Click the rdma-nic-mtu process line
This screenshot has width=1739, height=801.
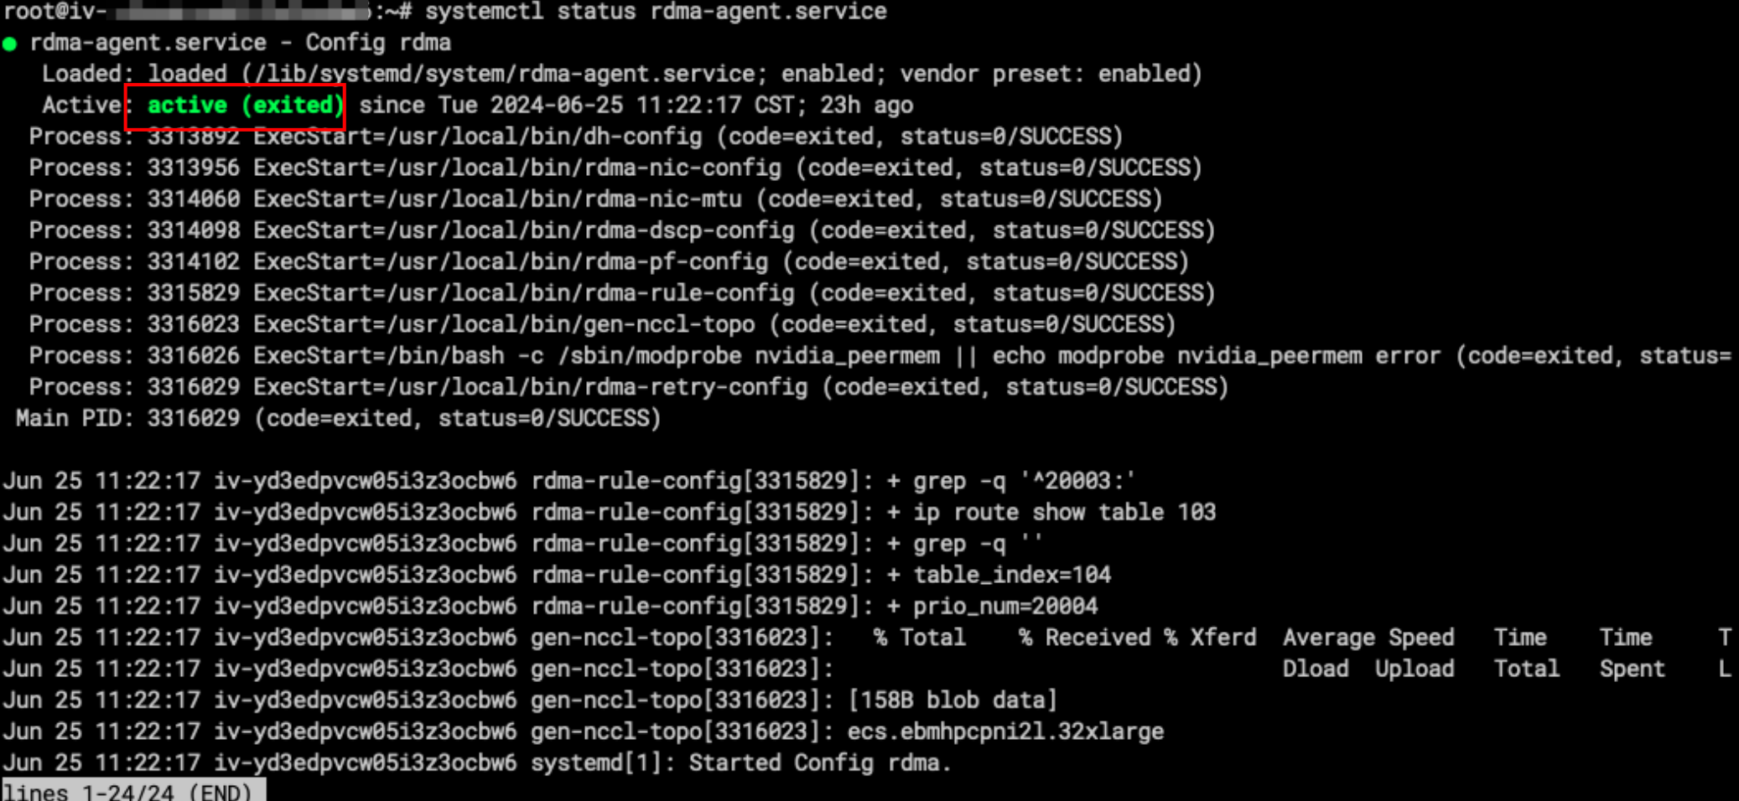coord(596,199)
